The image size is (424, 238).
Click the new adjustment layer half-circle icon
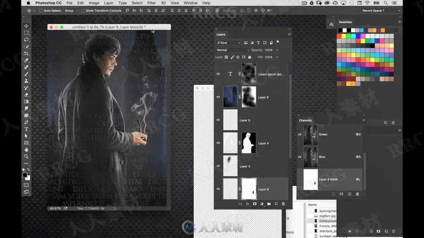[262, 204]
